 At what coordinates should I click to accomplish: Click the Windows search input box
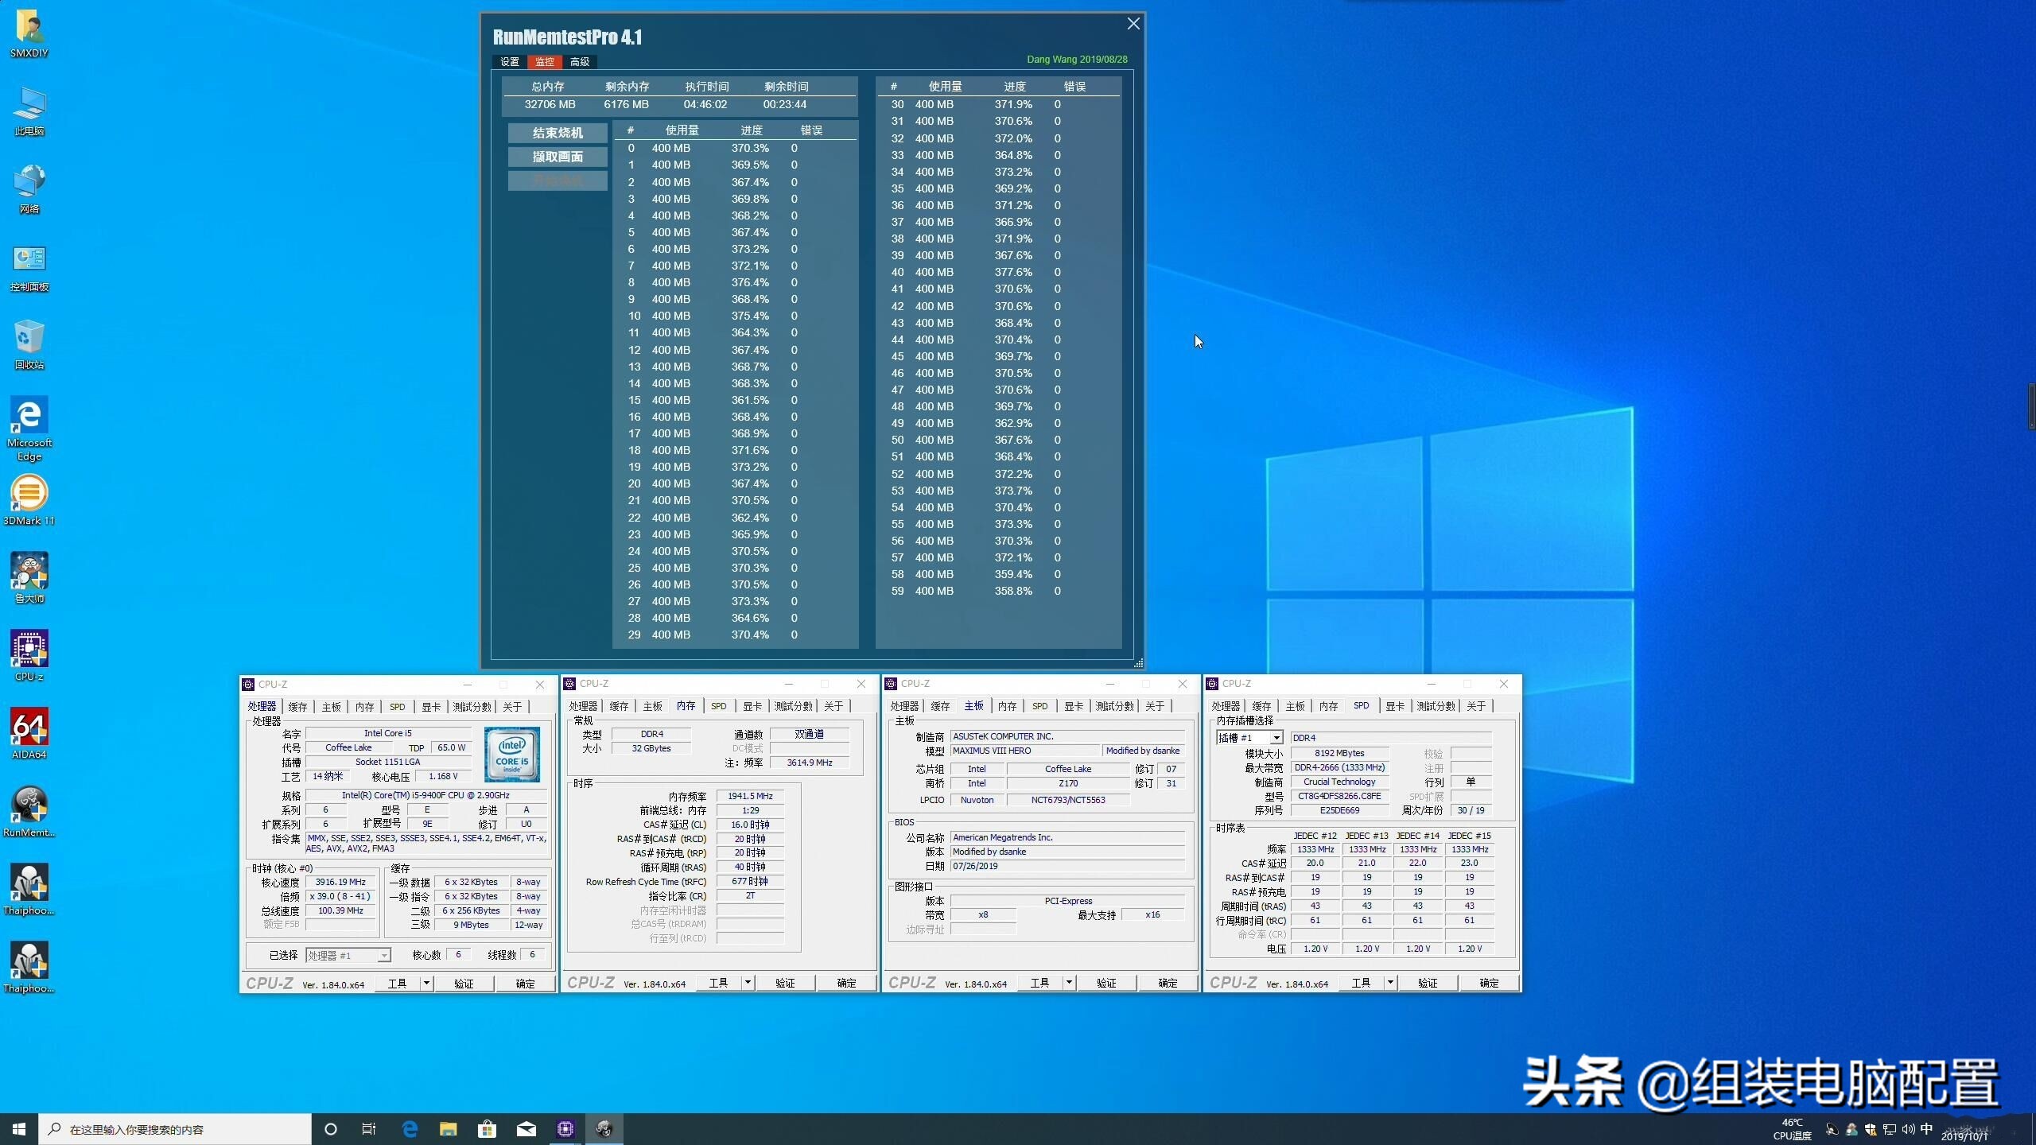tap(175, 1128)
